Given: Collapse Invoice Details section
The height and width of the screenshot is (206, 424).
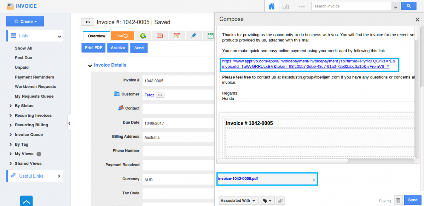Looking at the screenshot, I should 90,65.
